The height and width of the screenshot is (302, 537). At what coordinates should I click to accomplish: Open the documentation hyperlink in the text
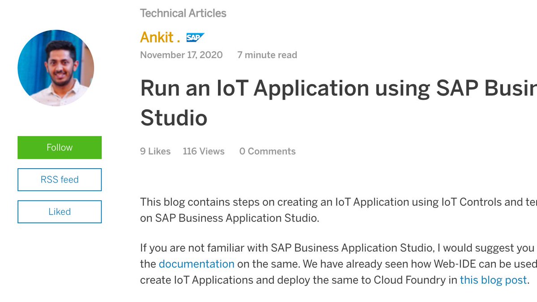(x=196, y=264)
